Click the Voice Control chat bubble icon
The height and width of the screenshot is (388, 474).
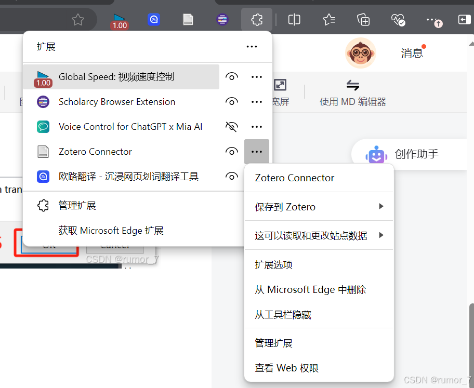click(43, 127)
